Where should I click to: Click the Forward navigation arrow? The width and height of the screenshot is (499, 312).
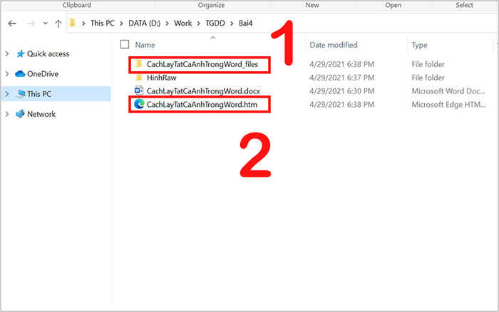pos(31,24)
